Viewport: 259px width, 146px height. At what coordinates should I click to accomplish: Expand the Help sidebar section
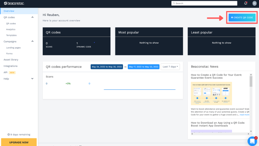pyautogui.click(x=32, y=79)
